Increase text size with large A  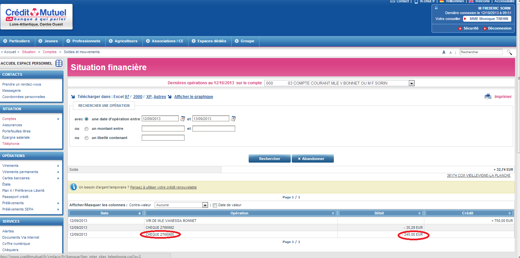[444, 52]
